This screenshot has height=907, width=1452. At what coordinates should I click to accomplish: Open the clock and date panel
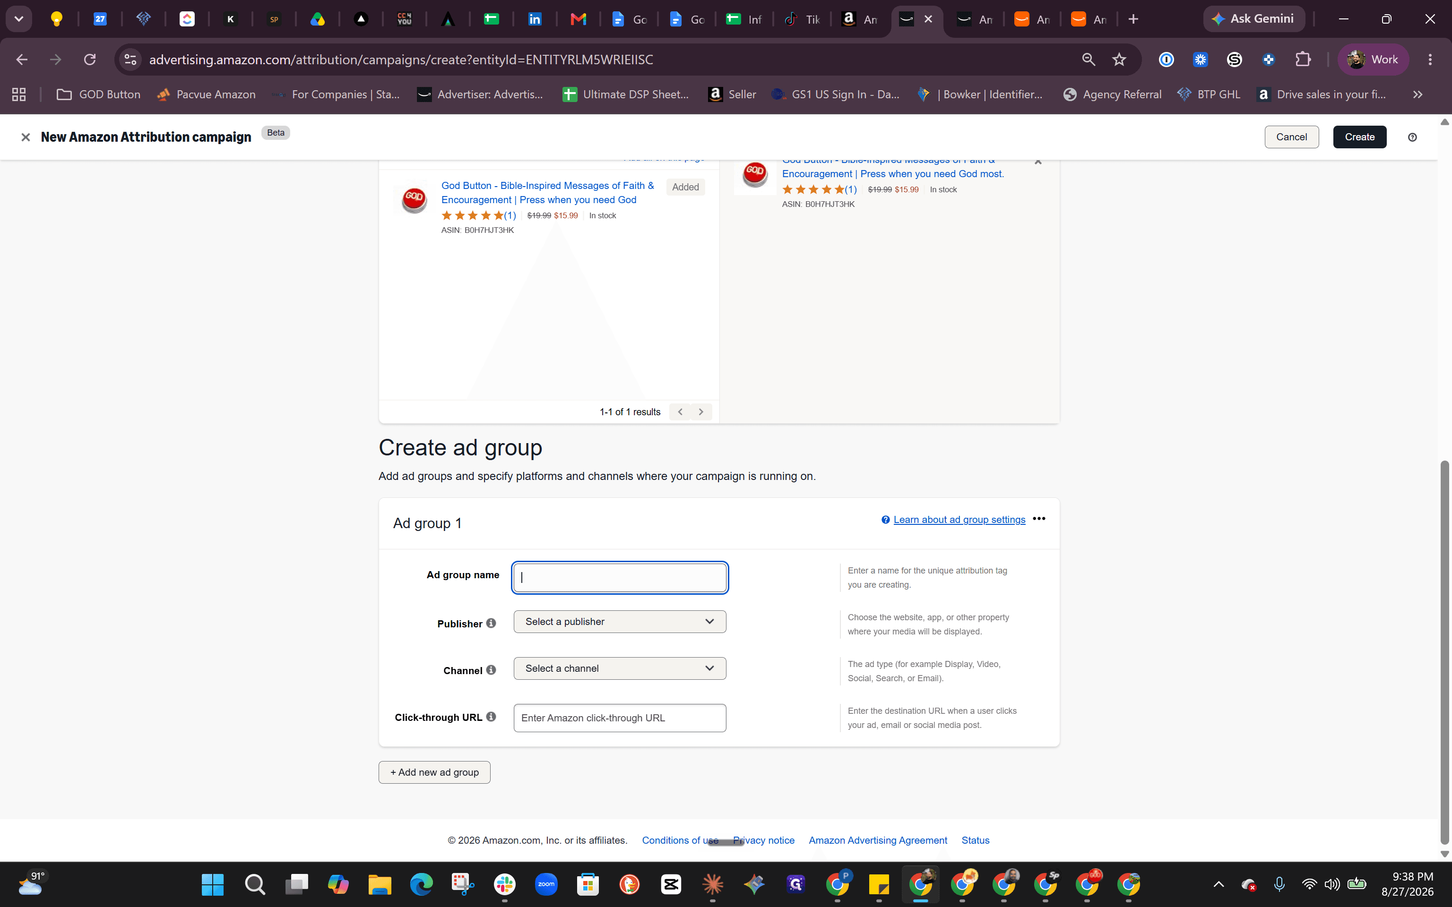click(x=1407, y=884)
